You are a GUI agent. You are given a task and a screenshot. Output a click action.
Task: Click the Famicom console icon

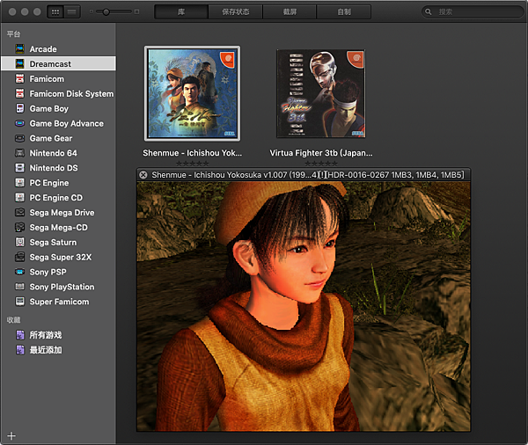(x=20, y=78)
